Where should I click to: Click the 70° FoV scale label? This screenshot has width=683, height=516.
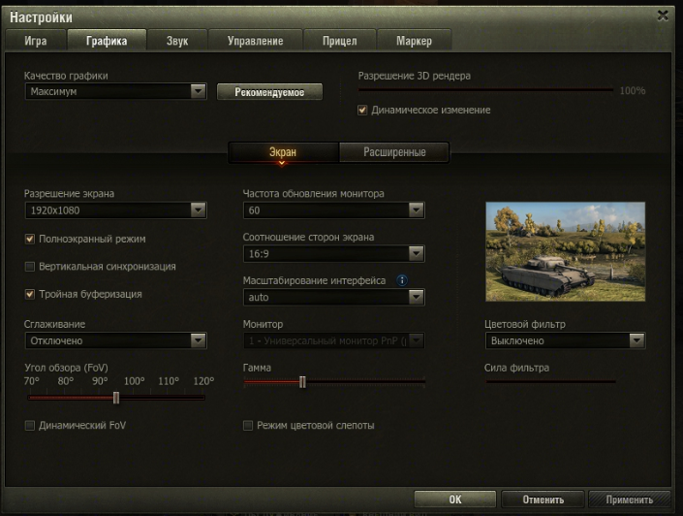coord(32,381)
